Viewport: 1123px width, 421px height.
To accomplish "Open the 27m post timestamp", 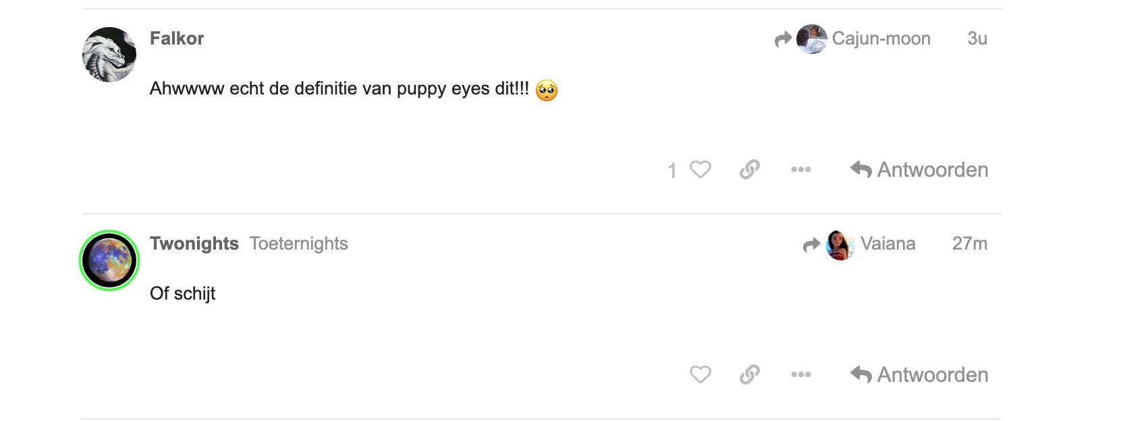I will [969, 244].
